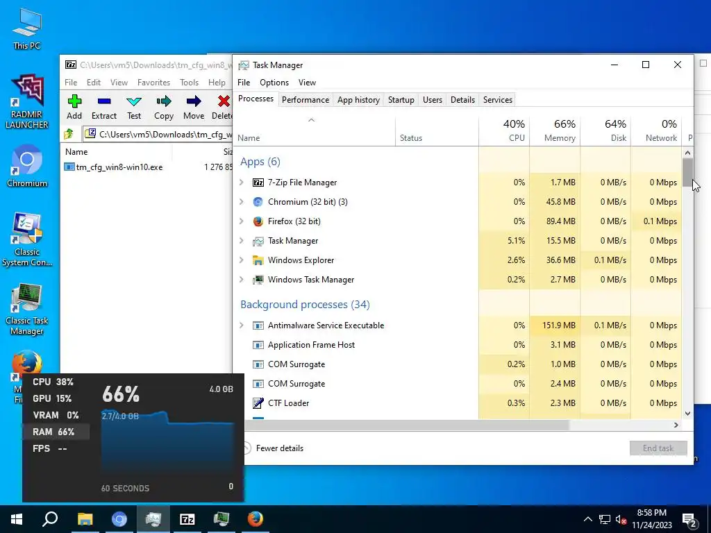Sort by Status column header

437,131
